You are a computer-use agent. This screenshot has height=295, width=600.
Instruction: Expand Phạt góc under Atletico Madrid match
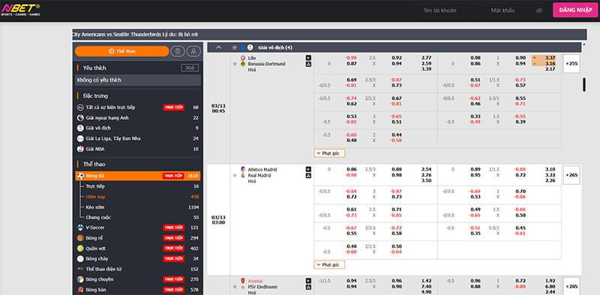point(329,265)
